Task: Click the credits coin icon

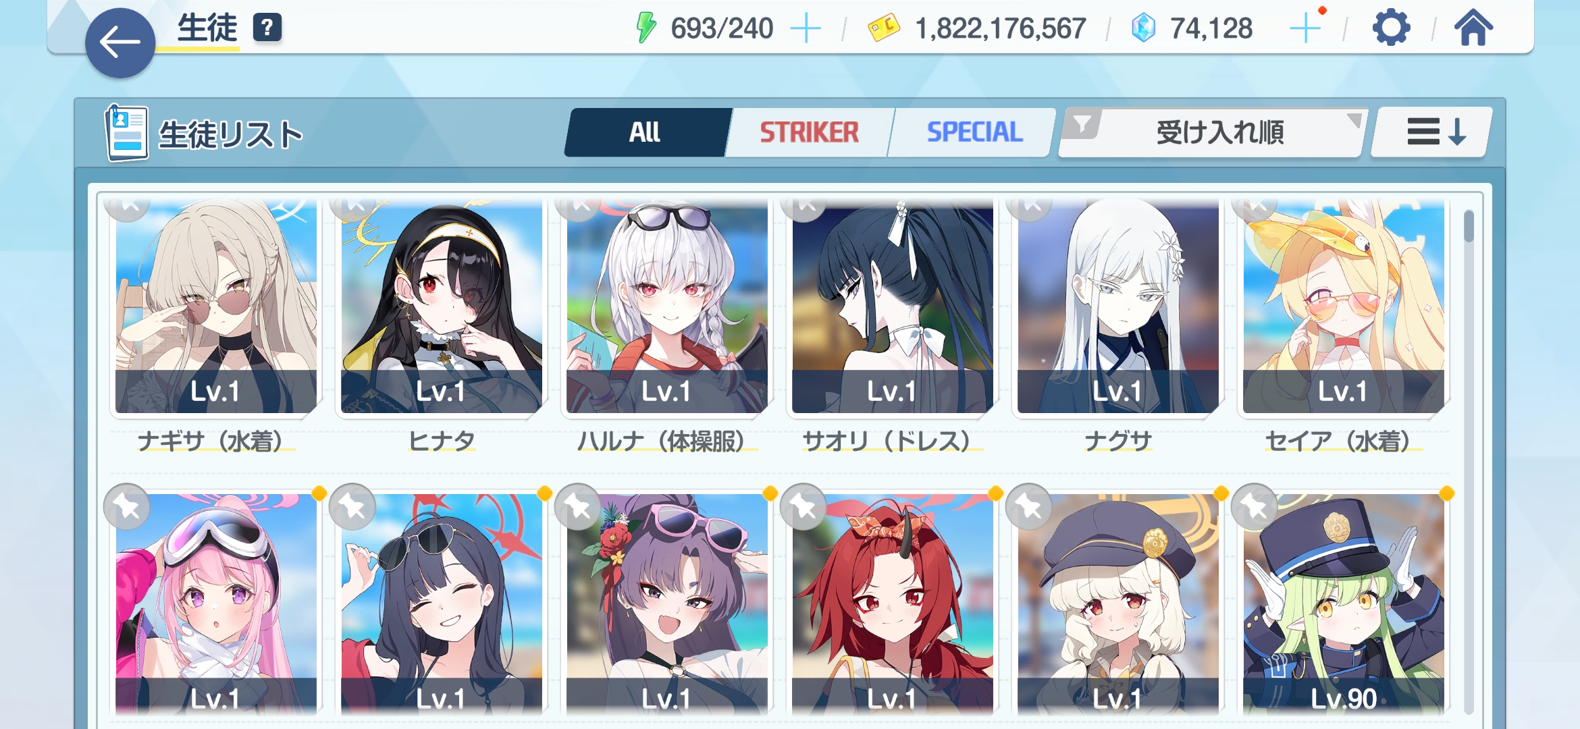Action: point(884,28)
